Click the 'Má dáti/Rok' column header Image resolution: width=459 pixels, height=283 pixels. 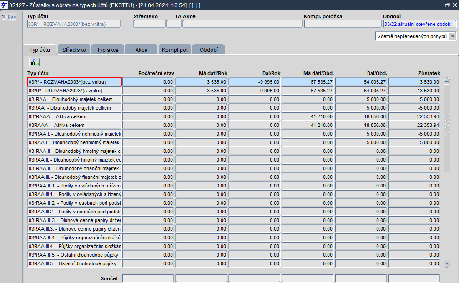pos(213,73)
